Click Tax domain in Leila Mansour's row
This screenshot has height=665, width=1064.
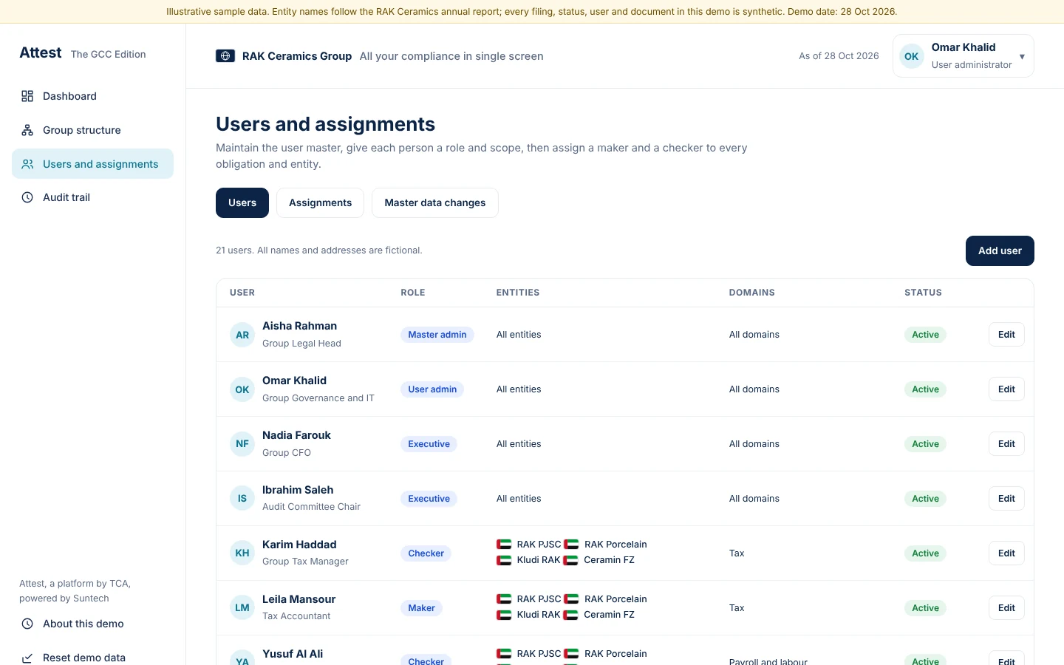point(737,608)
